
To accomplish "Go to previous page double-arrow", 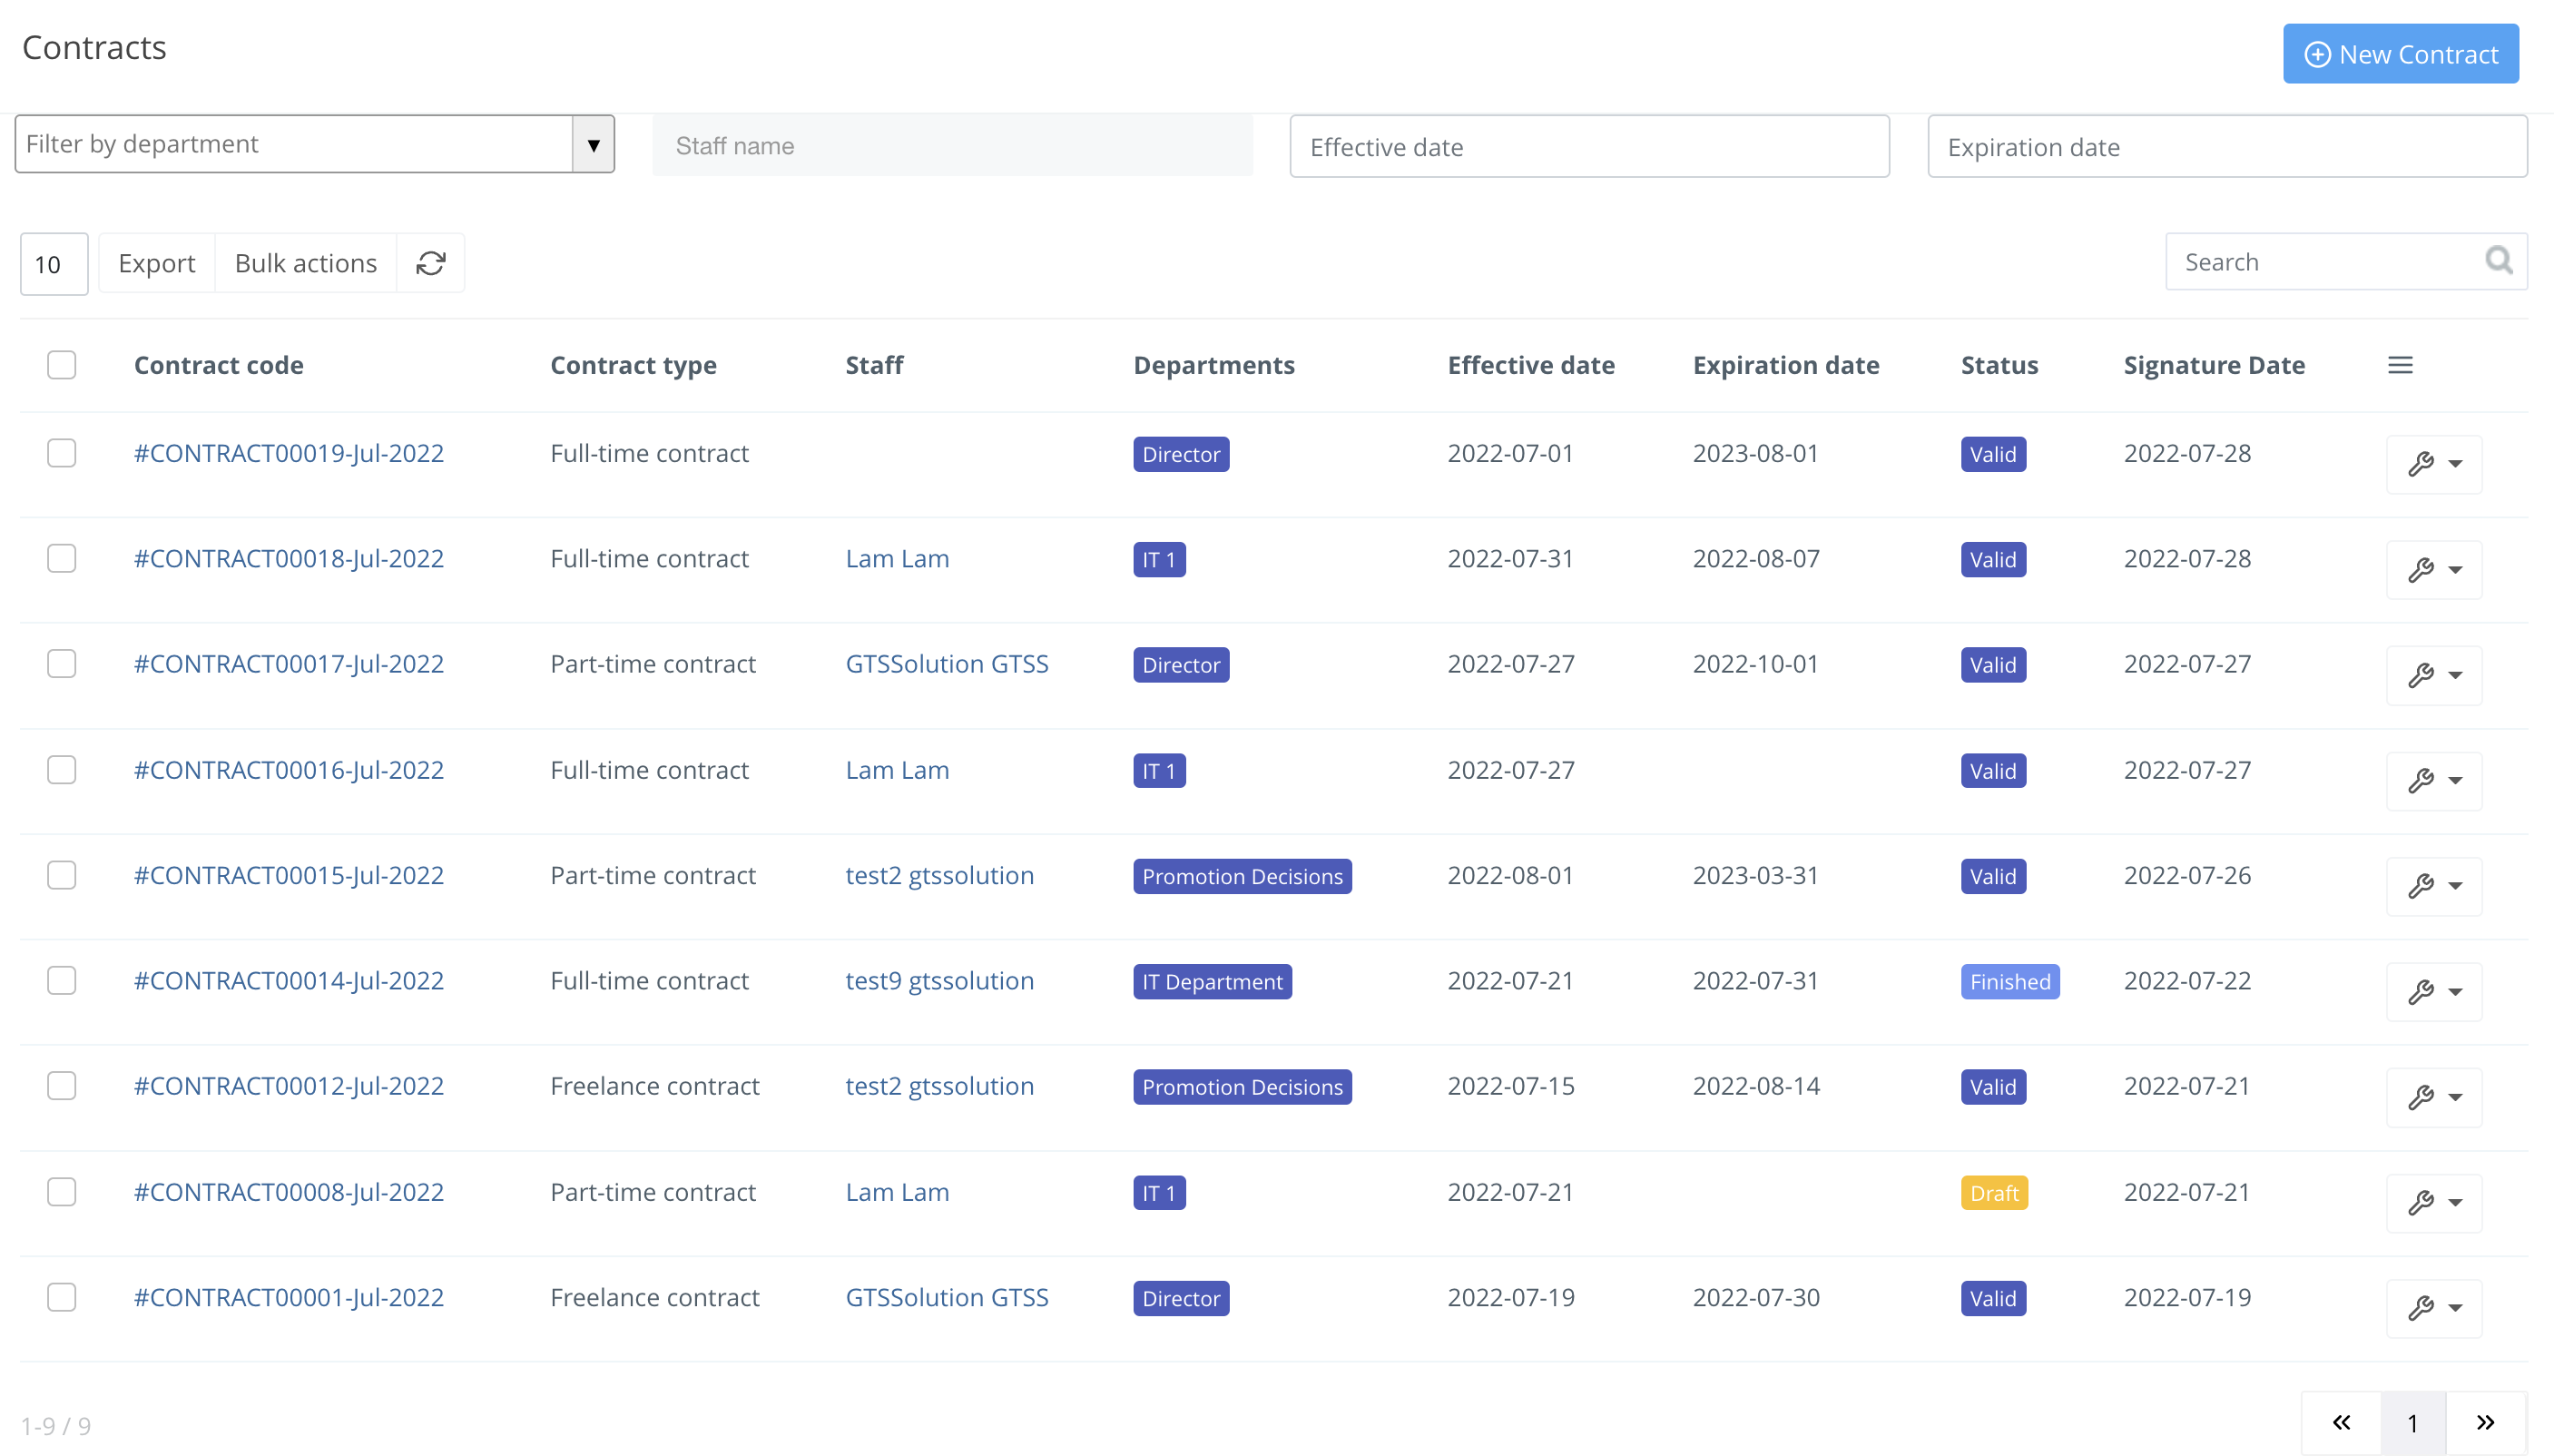I will pyautogui.click(x=2341, y=1422).
